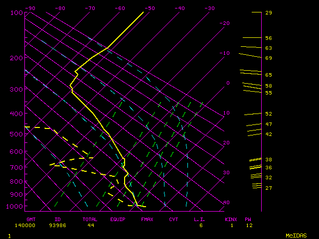Select the 40 isotherm label at right
The image size is (319, 239).
227,203
